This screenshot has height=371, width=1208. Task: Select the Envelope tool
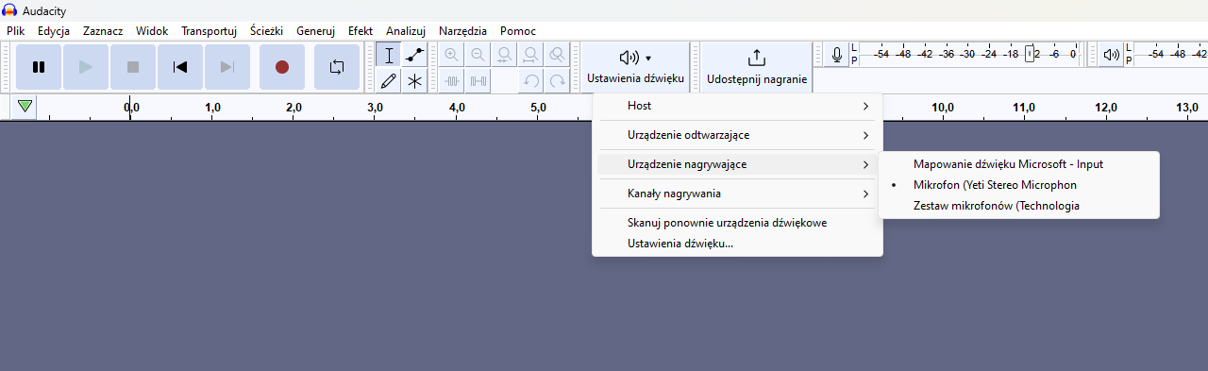click(414, 55)
